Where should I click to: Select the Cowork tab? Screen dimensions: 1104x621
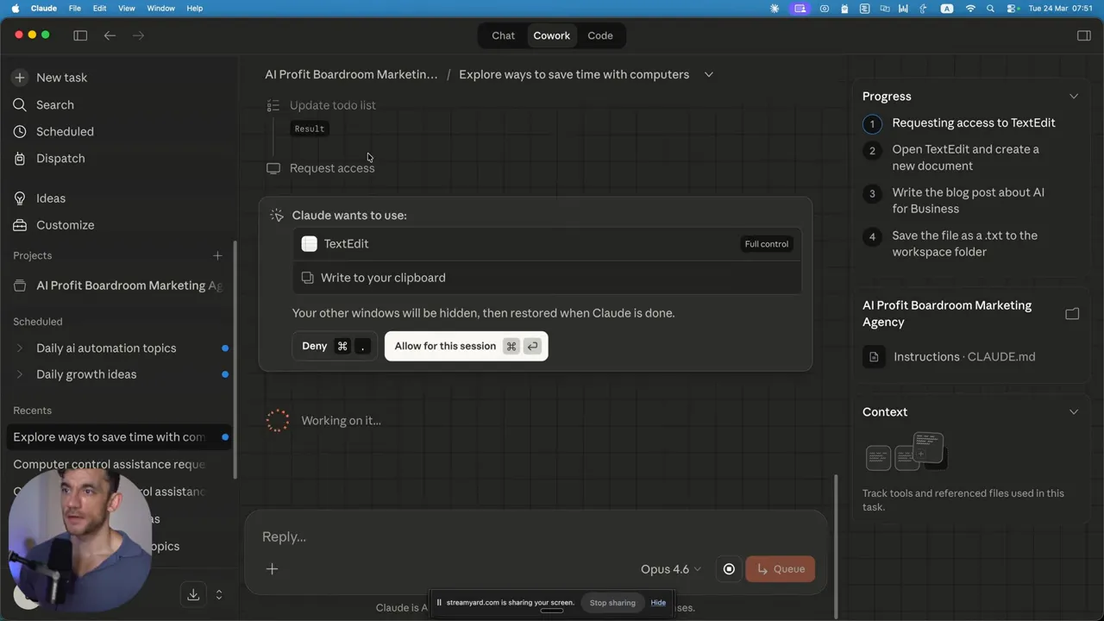pyautogui.click(x=552, y=35)
